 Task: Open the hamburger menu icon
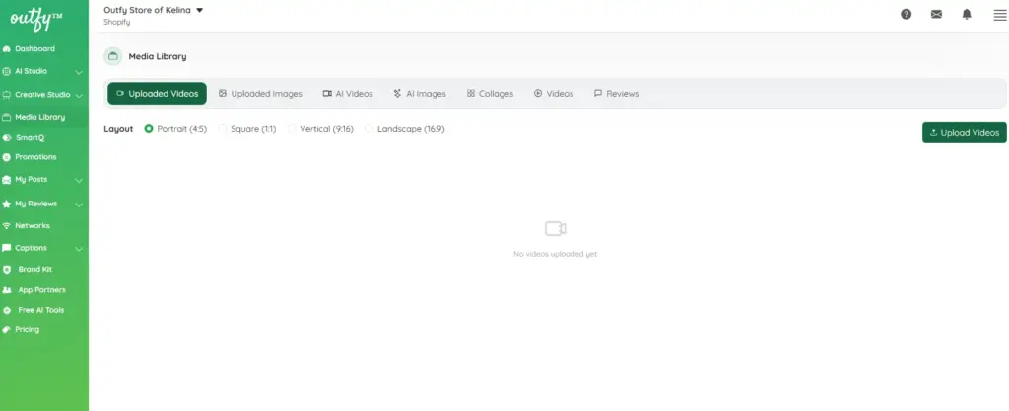pos(1000,15)
